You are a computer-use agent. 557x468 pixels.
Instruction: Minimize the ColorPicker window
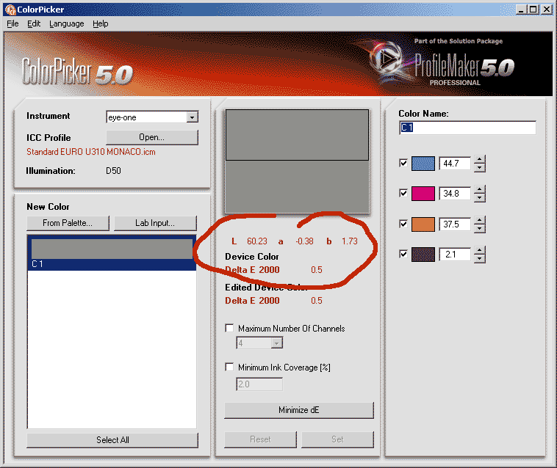click(x=521, y=10)
